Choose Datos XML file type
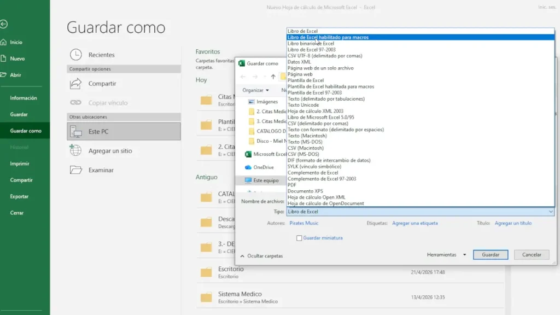 421,62
